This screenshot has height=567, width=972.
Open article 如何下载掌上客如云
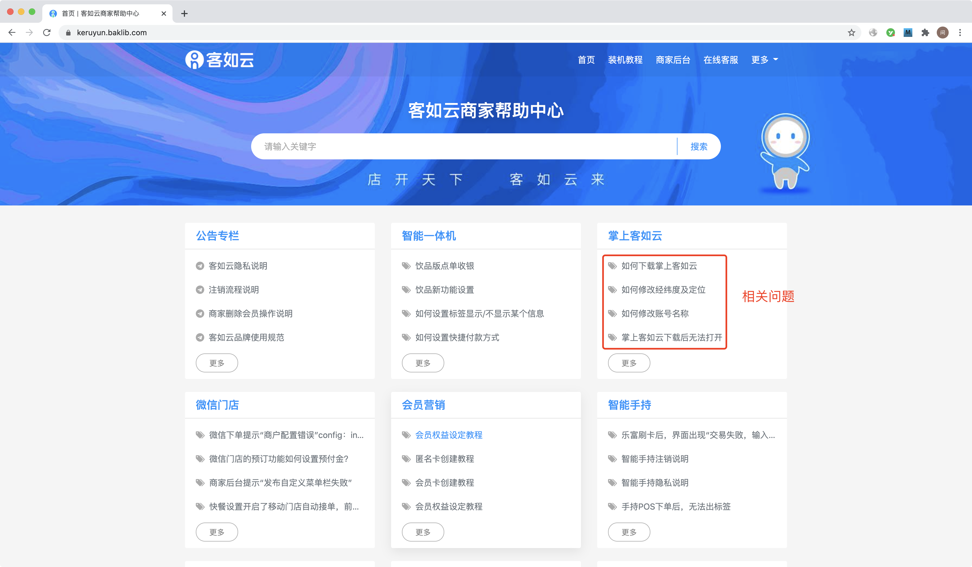pos(659,266)
